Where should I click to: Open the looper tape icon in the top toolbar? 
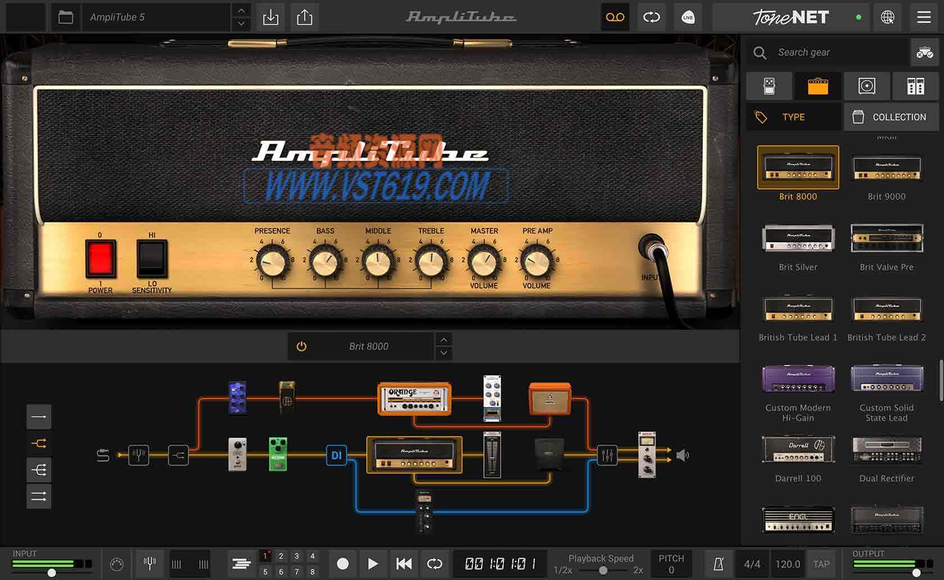coord(615,17)
